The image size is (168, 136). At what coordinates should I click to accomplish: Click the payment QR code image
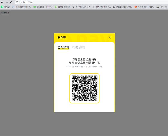(85, 88)
